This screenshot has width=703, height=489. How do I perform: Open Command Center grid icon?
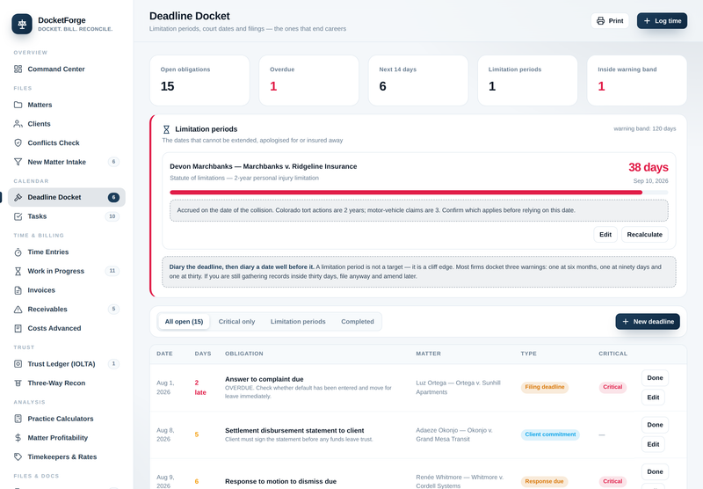[18, 69]
